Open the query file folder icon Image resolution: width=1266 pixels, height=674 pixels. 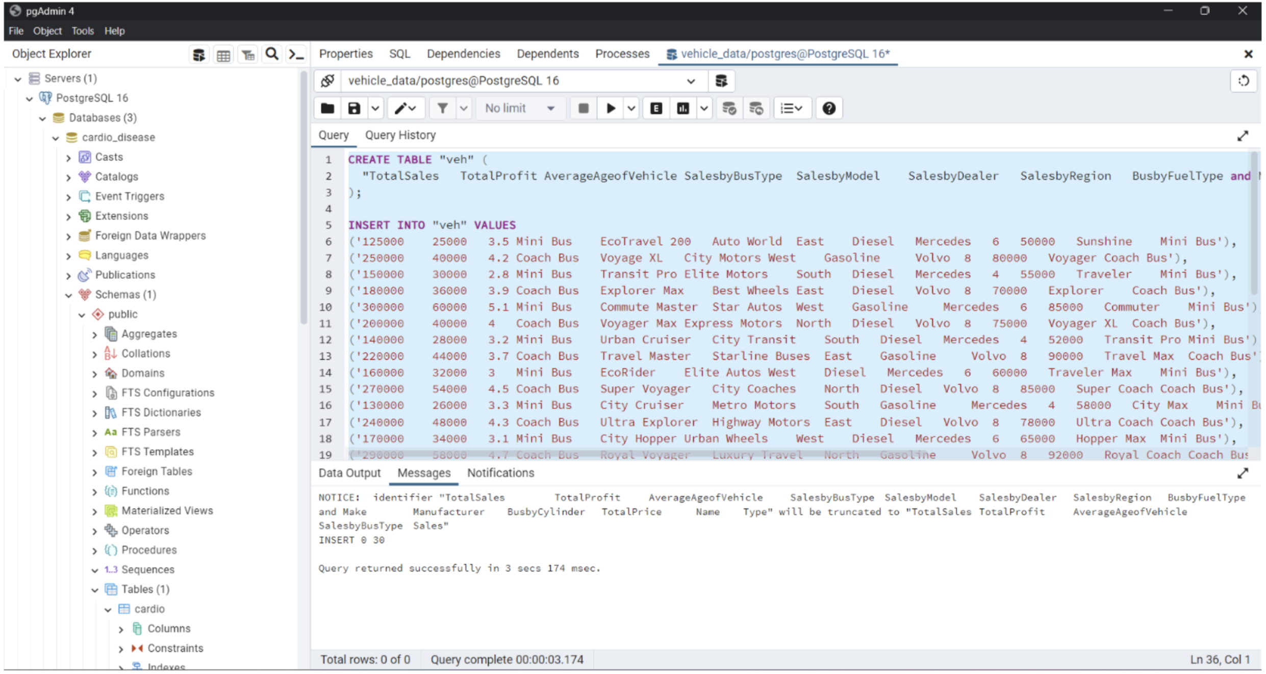point(327,108)
